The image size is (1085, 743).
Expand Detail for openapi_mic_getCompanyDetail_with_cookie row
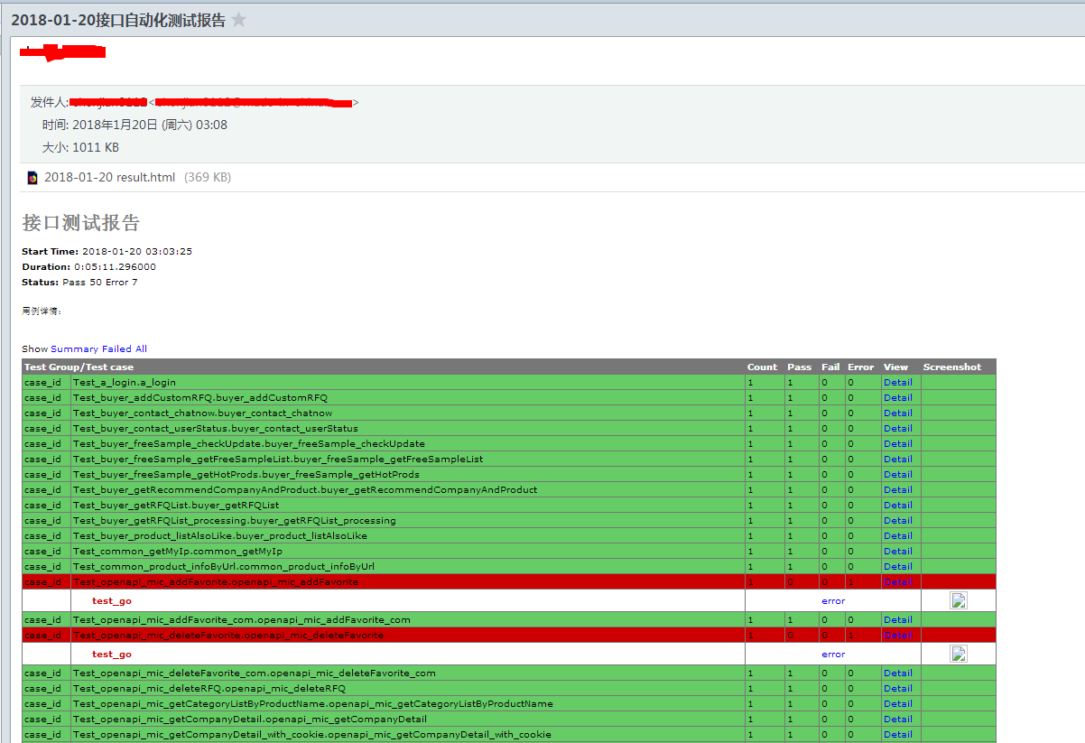pyautogui.click(x=897, y=735)
